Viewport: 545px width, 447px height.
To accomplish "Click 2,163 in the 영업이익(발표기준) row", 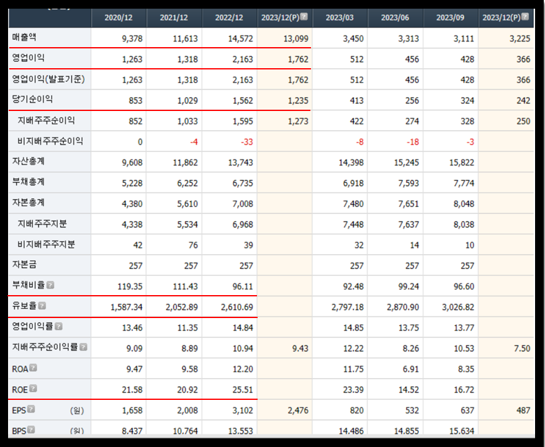I will coord(243,80).
